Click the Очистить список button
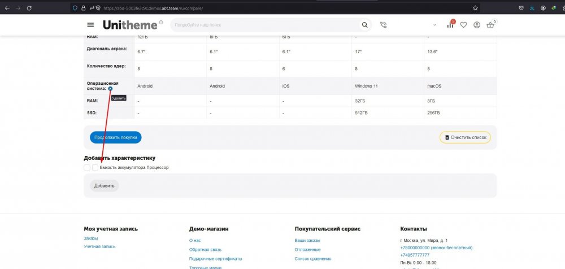The image size is (565, 269). [465, 137]
